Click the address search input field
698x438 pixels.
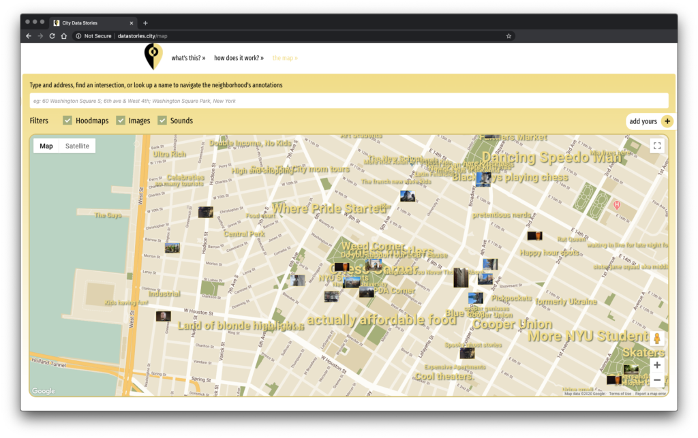coord(348,101)
